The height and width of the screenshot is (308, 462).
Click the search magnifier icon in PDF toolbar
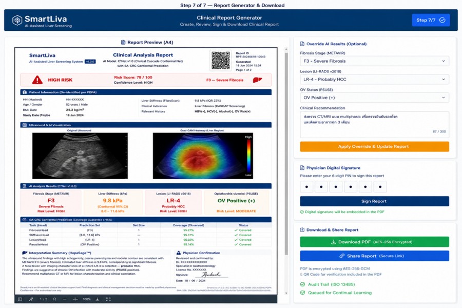[54, 299]
